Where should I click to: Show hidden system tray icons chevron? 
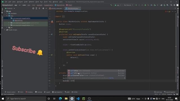pos(143,98)
